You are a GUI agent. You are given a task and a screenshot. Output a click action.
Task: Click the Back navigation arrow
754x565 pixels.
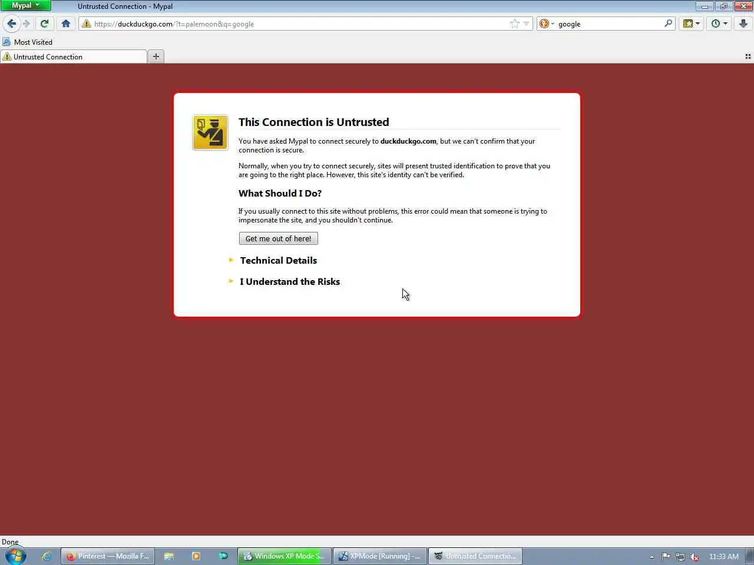pos(11,24)
